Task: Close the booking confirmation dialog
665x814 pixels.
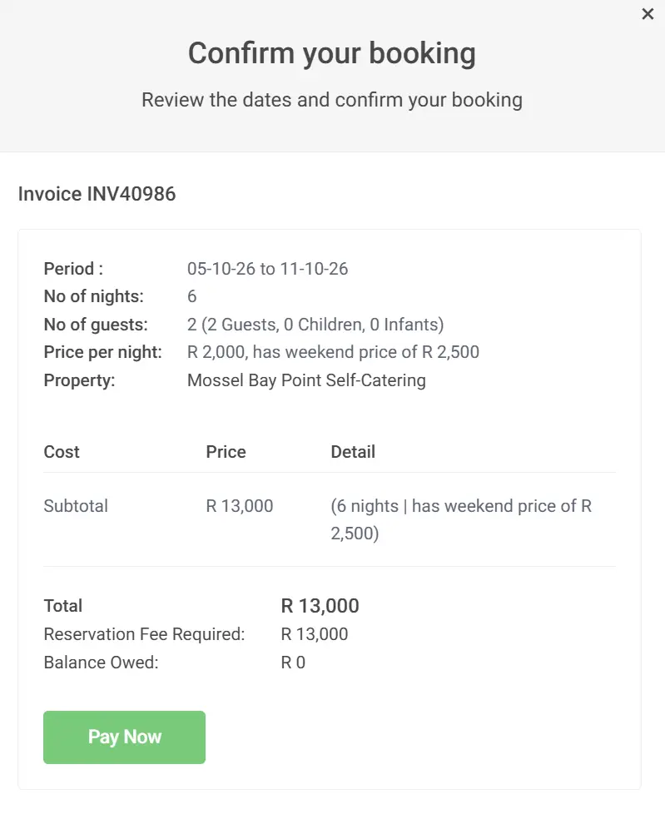Action: click(648, 14)
